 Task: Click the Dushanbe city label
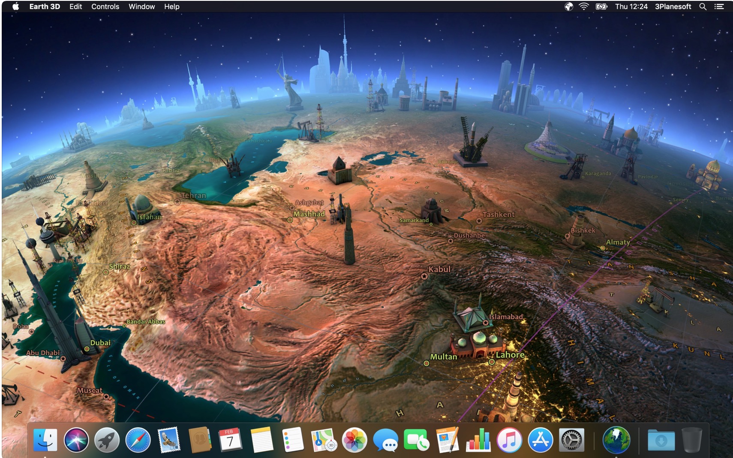469,235
